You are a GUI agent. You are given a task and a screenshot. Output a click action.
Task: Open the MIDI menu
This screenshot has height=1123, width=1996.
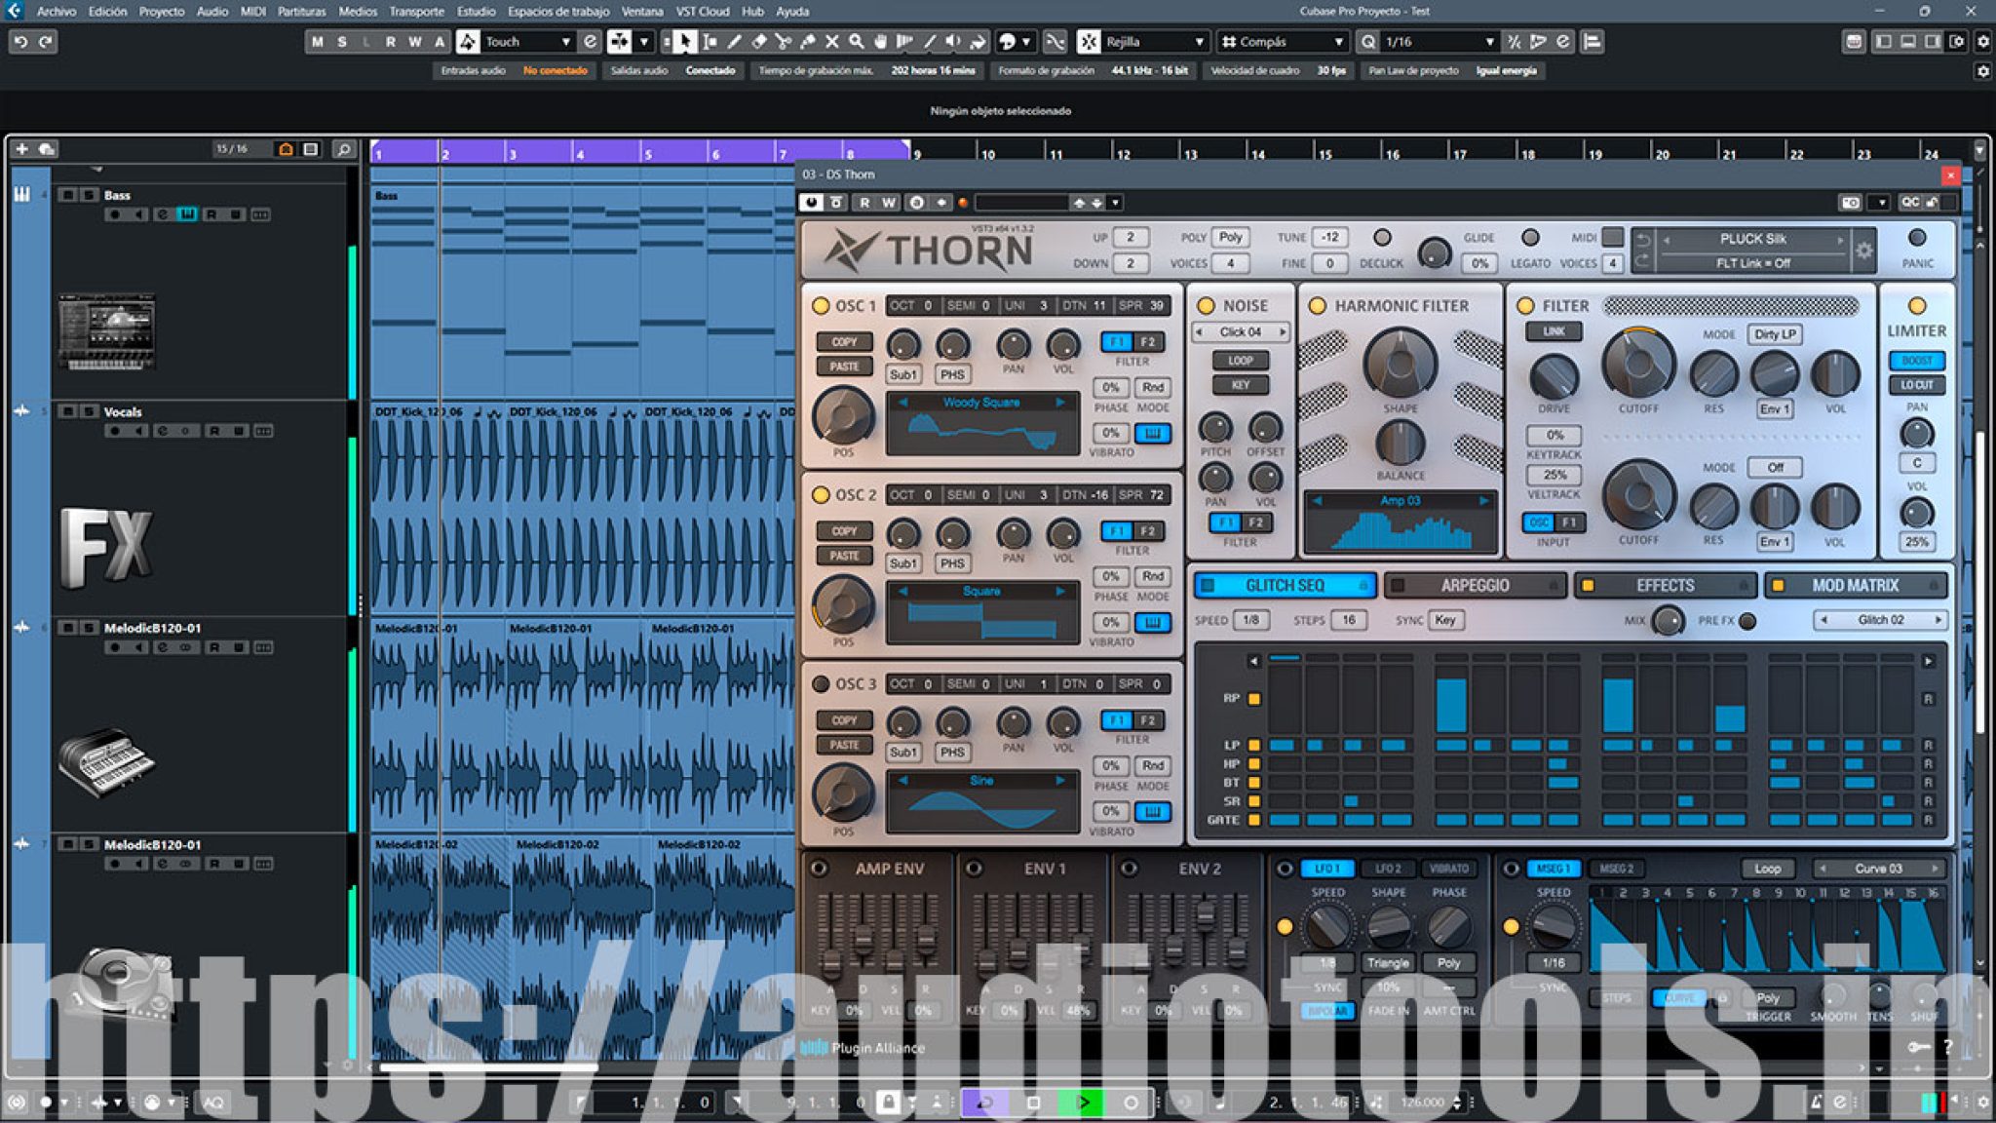(x=251, y=12)
